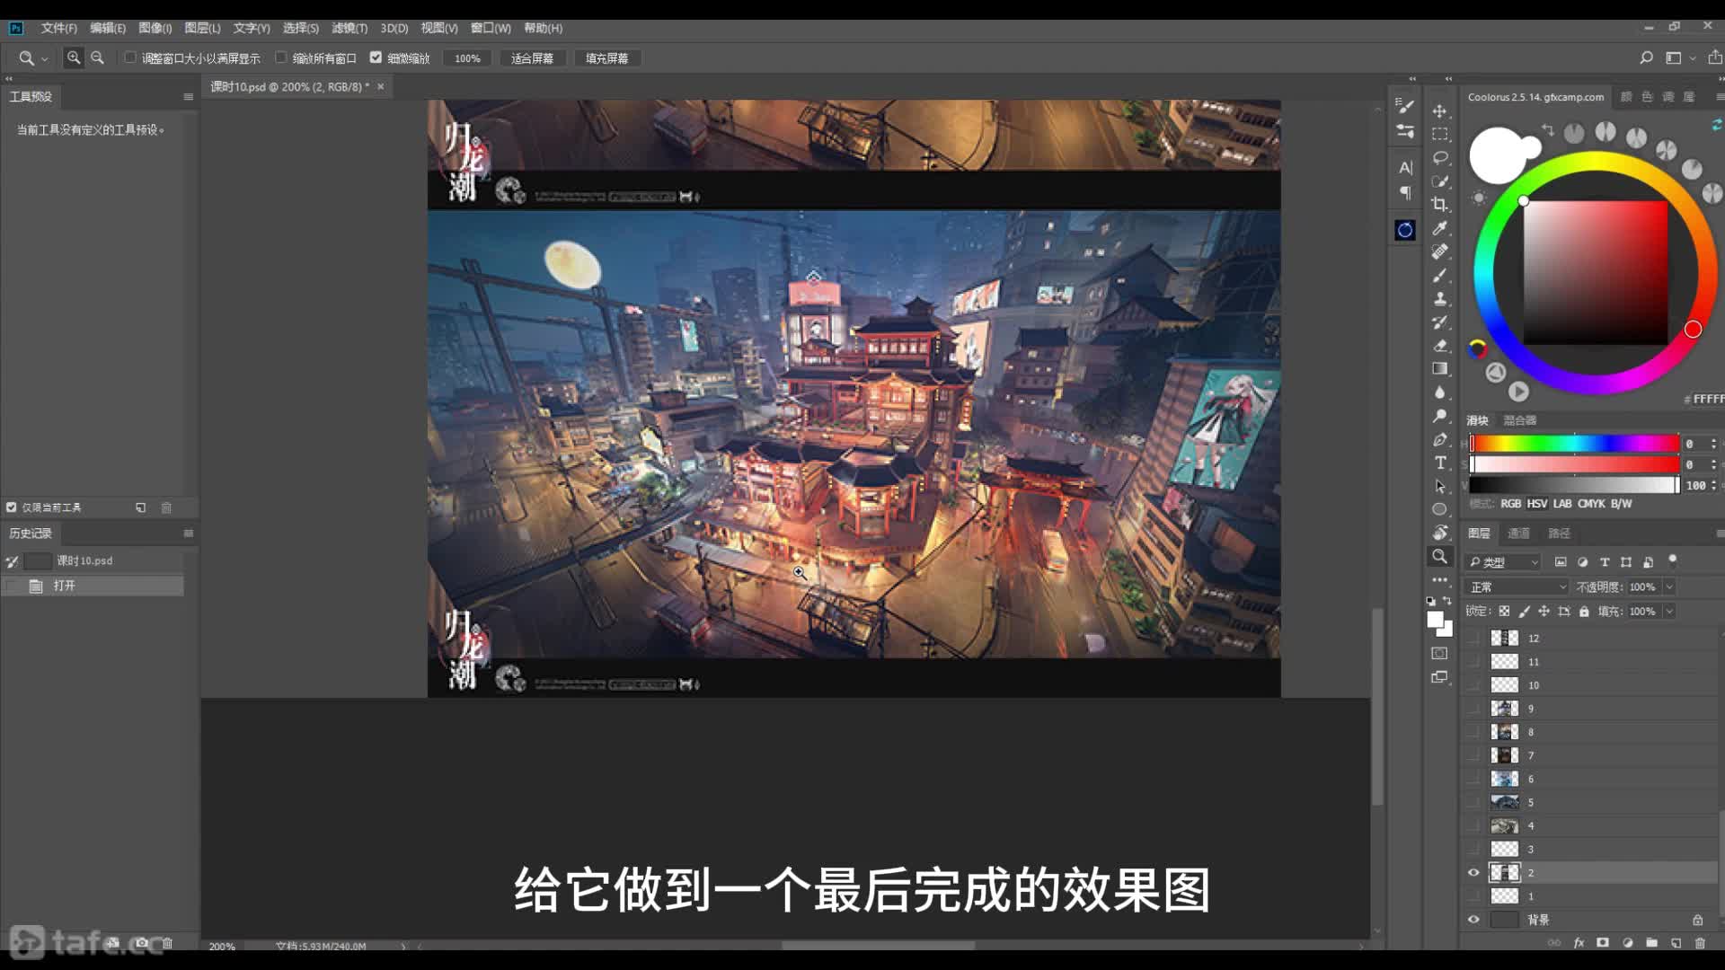This screenshot has width=1725, height=970.
Task: Toggle '缩放所有窗口' checkbox
Action: click(281, 57)
